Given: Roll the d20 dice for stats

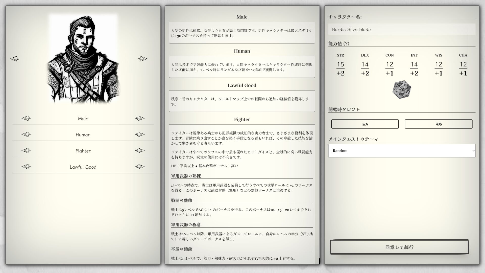Looking at the screenshot, I should click(402, 90).
